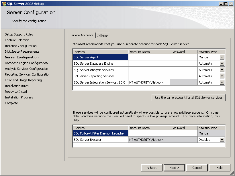Image resolution: width=235 pixels, height=176 pixels.
Task: Click Account Name field for Full-text Filter Daemon Launcher
Action: [149, 133]
